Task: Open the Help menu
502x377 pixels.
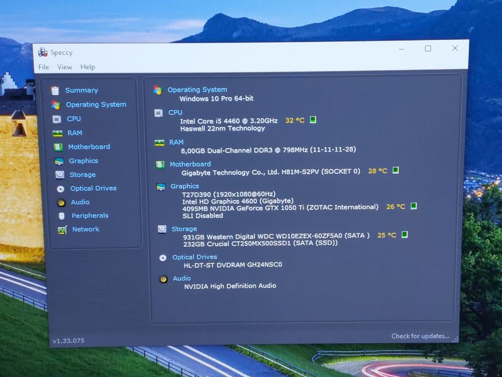Action: 87,67
